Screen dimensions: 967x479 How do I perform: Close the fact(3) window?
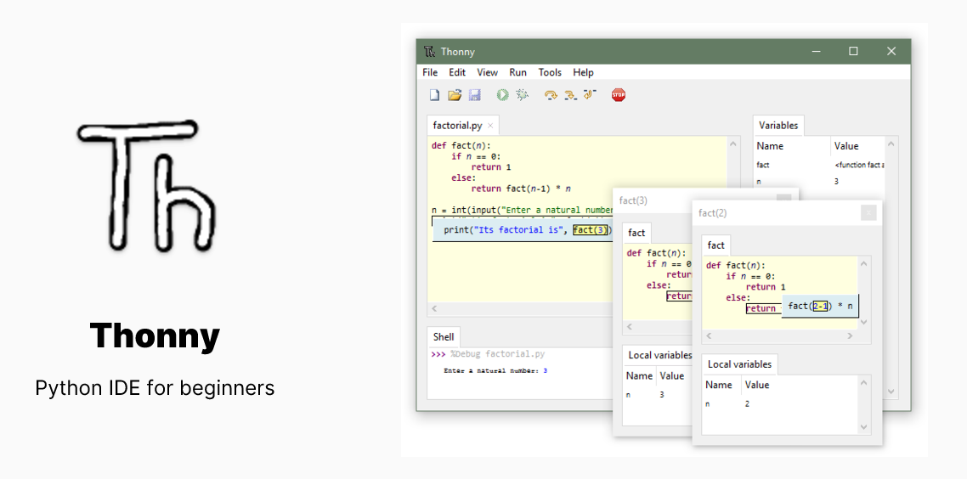pyautogui.click(x=783, y=198)
